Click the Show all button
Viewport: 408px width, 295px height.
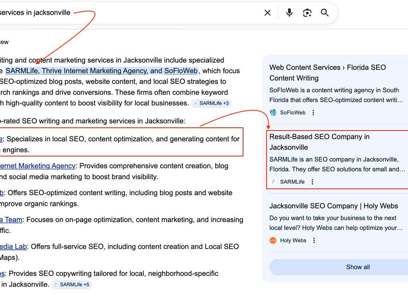357,267
